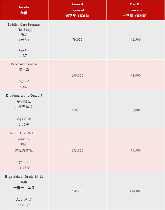Click the 118,000 semester payment

tap(136, 191)
